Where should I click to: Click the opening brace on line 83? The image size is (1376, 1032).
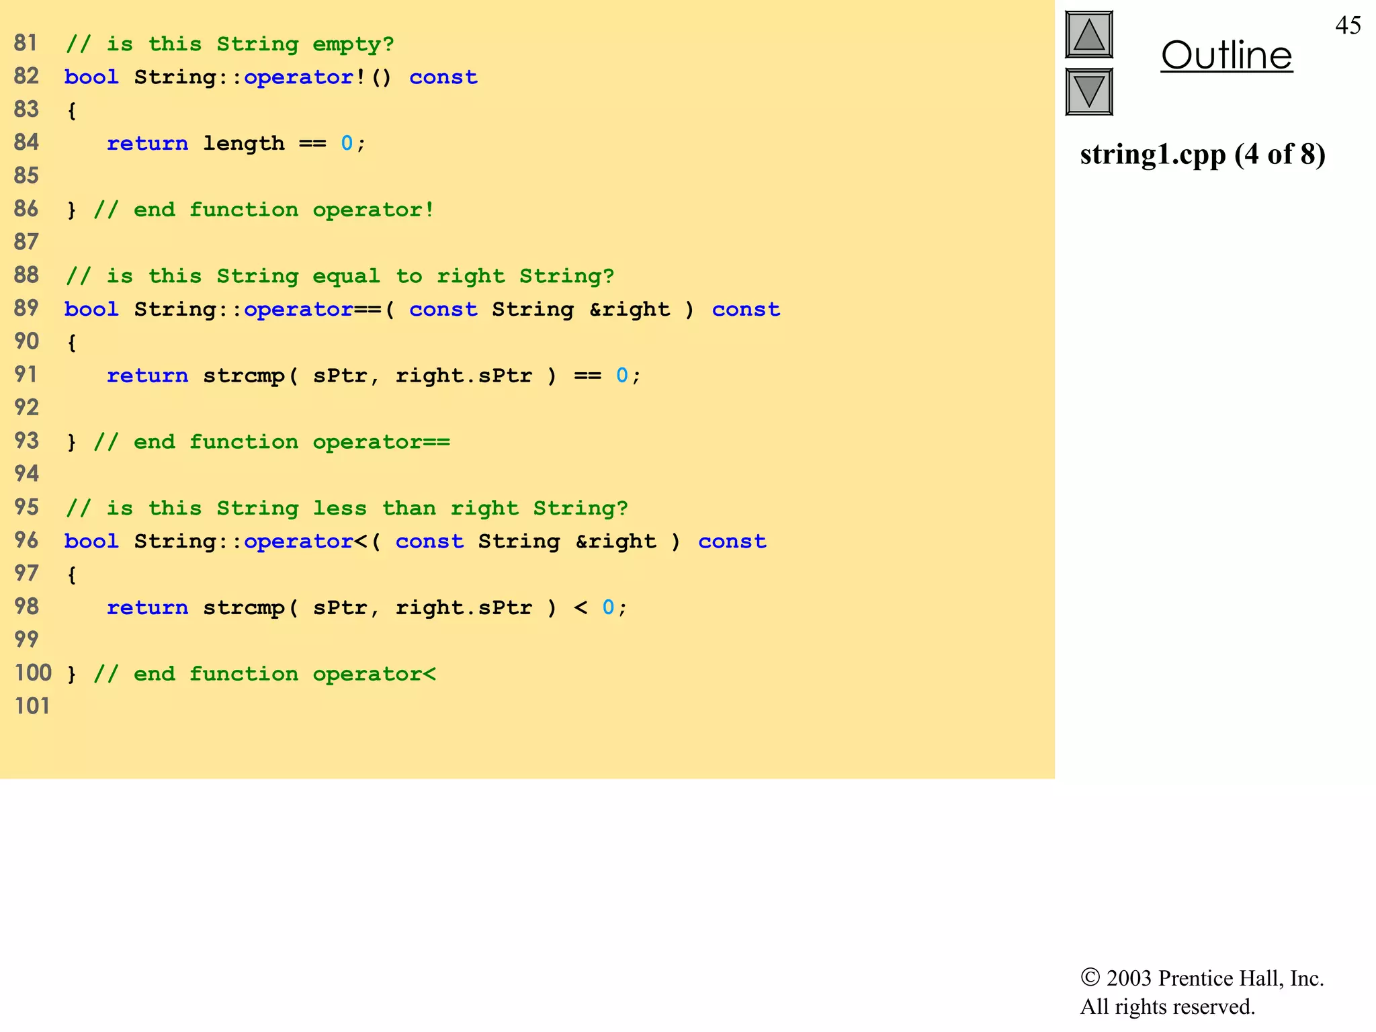coord(72,111)
